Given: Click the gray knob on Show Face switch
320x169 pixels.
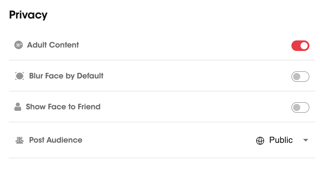Looking at the screenshot, I should pyautogui.click(x=297, y=107).
